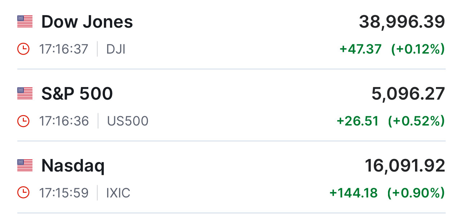The width and height of the screenshot is (463, 214).
Task: Select the IXIC ticker symbol
Action: [118, 193]
